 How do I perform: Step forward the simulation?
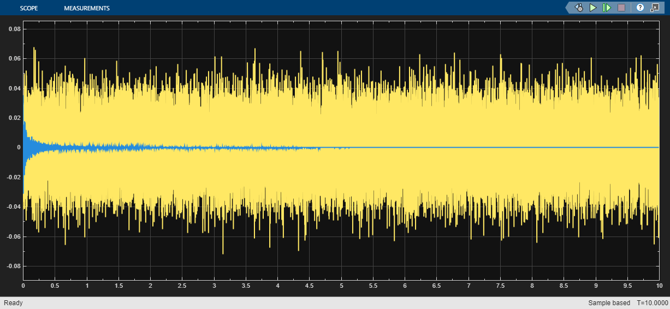[607, 8]
